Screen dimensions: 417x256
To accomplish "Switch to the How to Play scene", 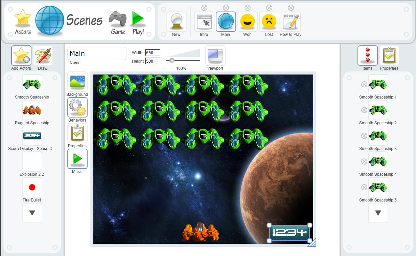I will click(x=291, y=22).
